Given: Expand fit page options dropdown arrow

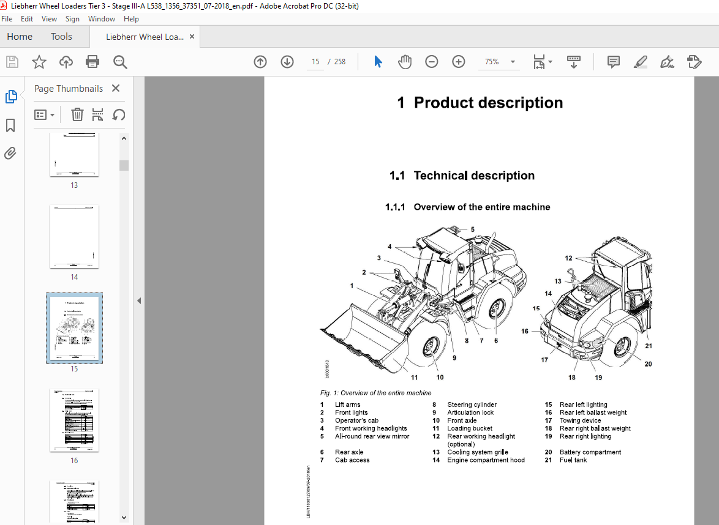Looking at the screenshot, I should [550, 62].
